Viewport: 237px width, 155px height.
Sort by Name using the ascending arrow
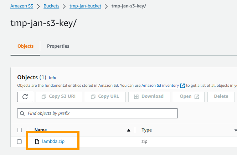[129, 130]
